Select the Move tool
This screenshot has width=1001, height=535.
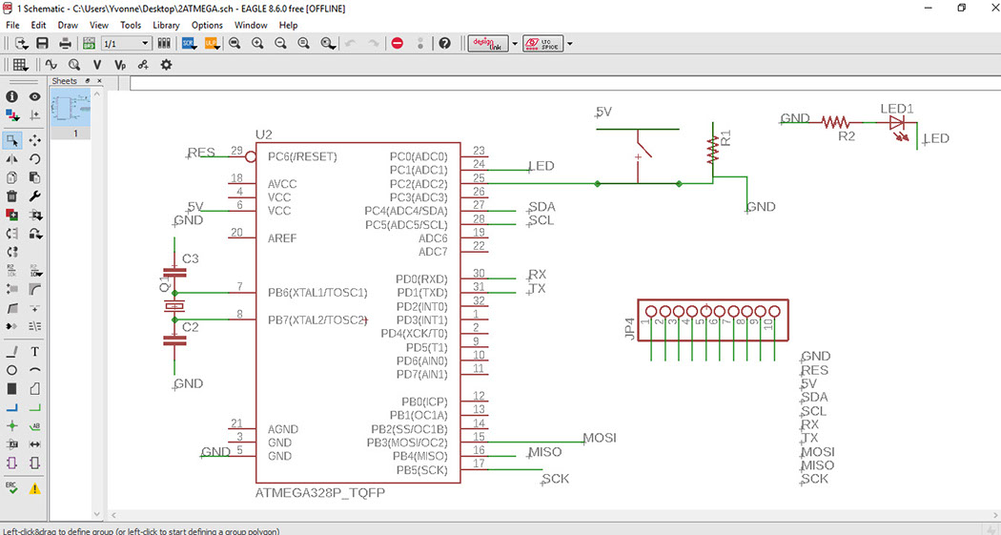click(x=34, y=140)
